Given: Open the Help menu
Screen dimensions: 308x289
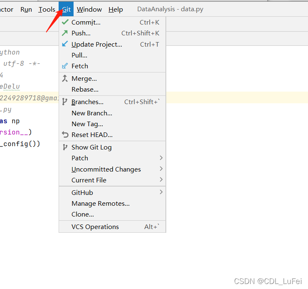Looking at the screenshot, I should 116,9.
